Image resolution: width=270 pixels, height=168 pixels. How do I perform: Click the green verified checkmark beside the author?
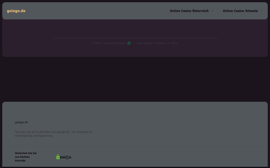tap(129, 43)
